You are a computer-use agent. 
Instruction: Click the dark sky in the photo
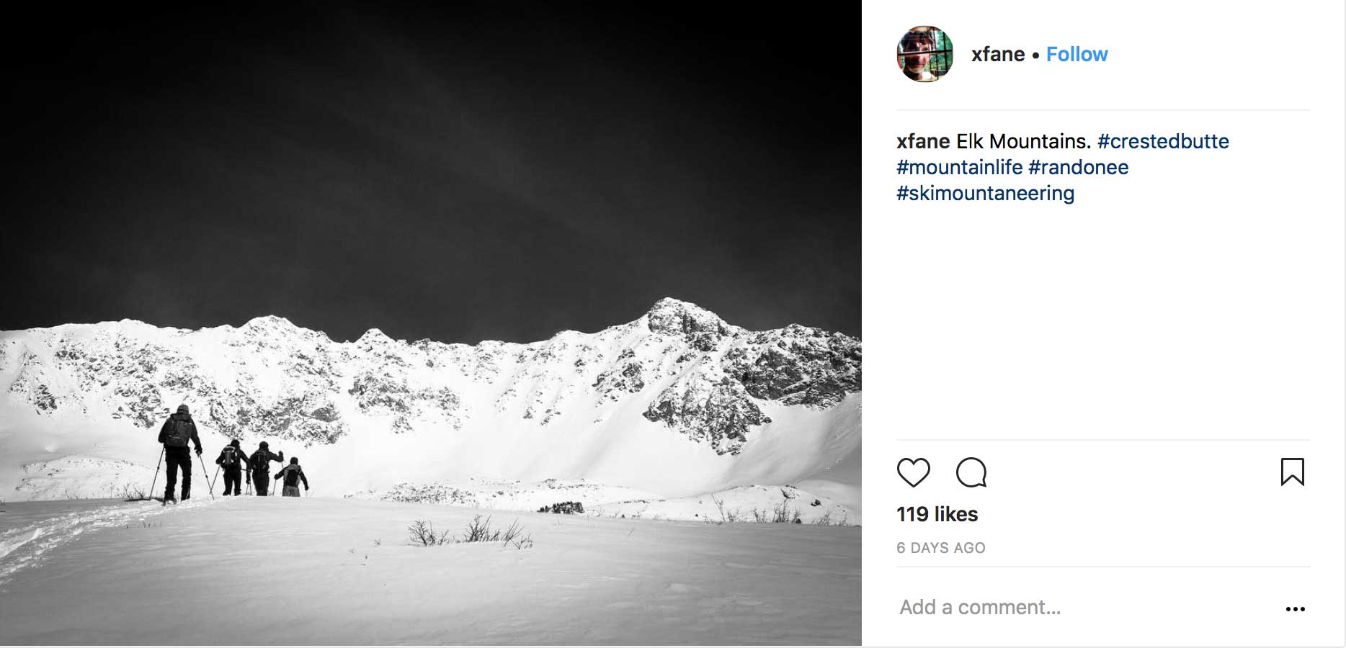(432, 144)
